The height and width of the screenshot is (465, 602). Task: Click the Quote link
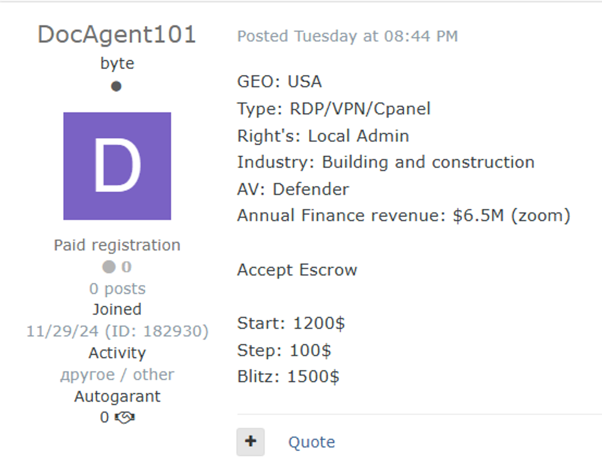click(x=311, y=442)
